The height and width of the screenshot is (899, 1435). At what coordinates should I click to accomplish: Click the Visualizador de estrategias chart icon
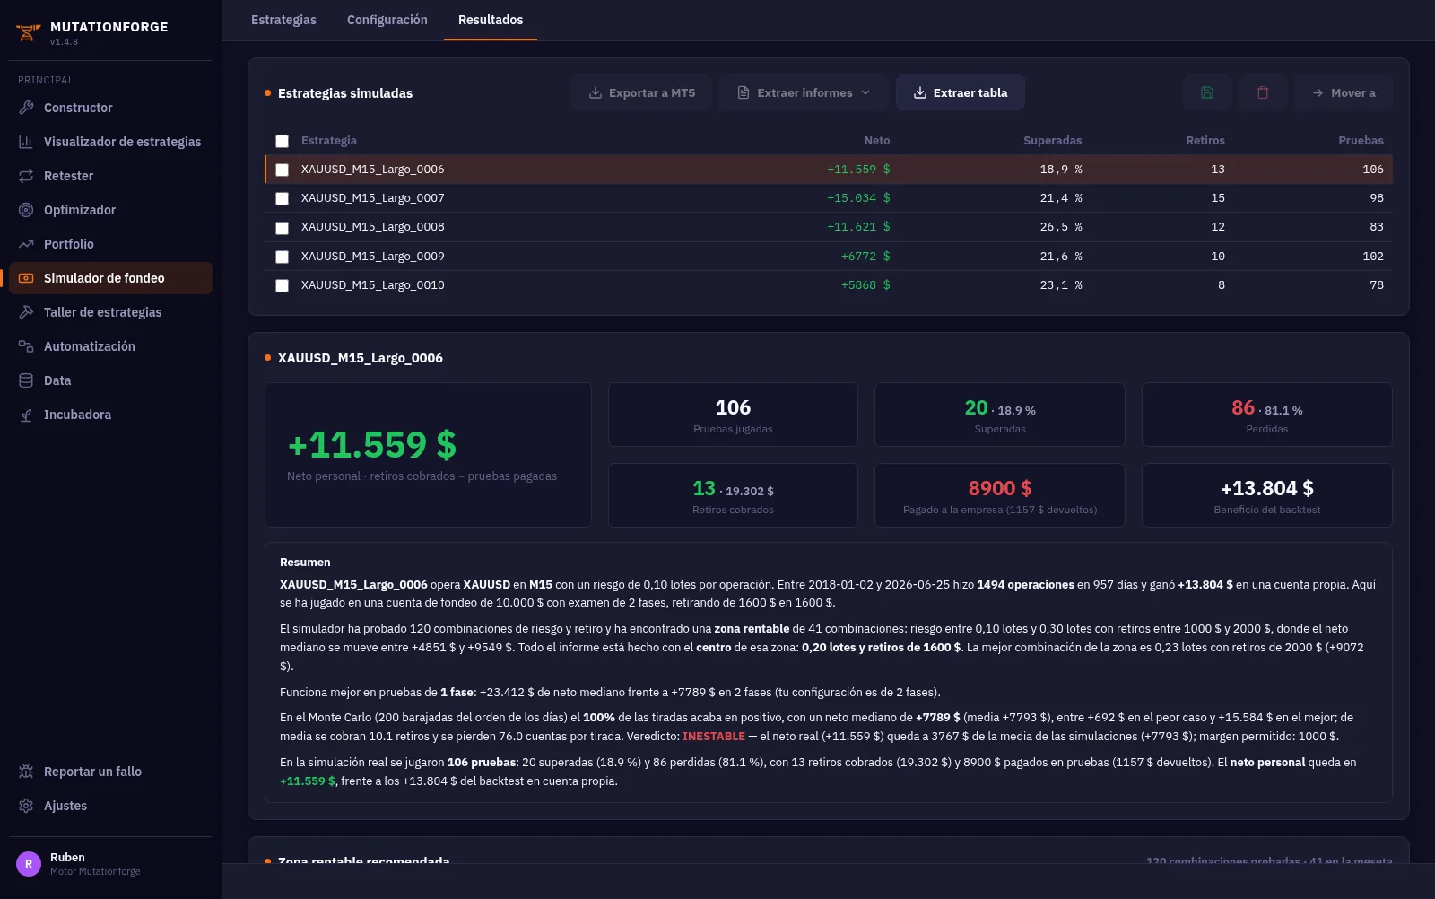point(26,142)
